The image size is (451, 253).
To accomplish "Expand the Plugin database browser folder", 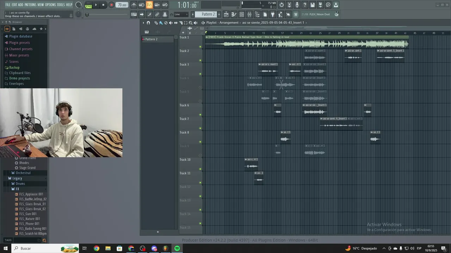I will tap(21, 36).
